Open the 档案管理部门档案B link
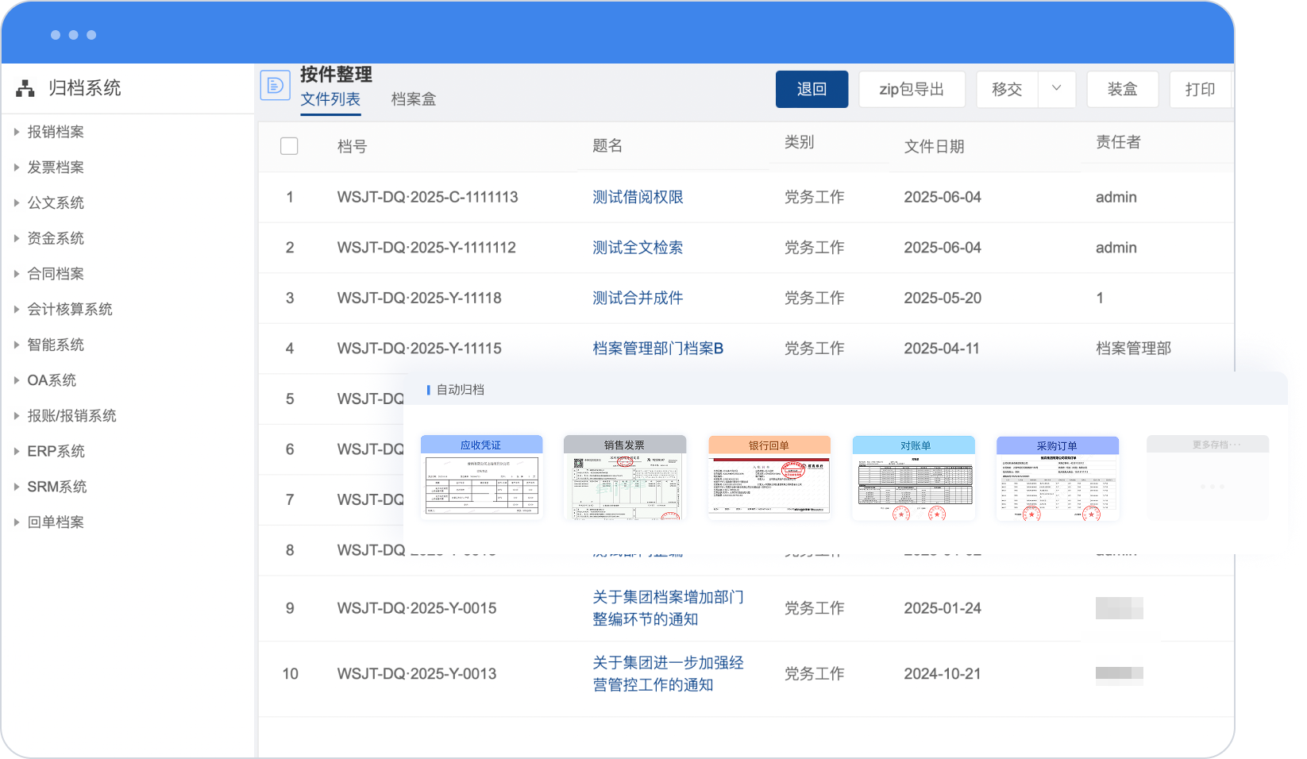The image size is (1307, 759). (x=657, y=349)
